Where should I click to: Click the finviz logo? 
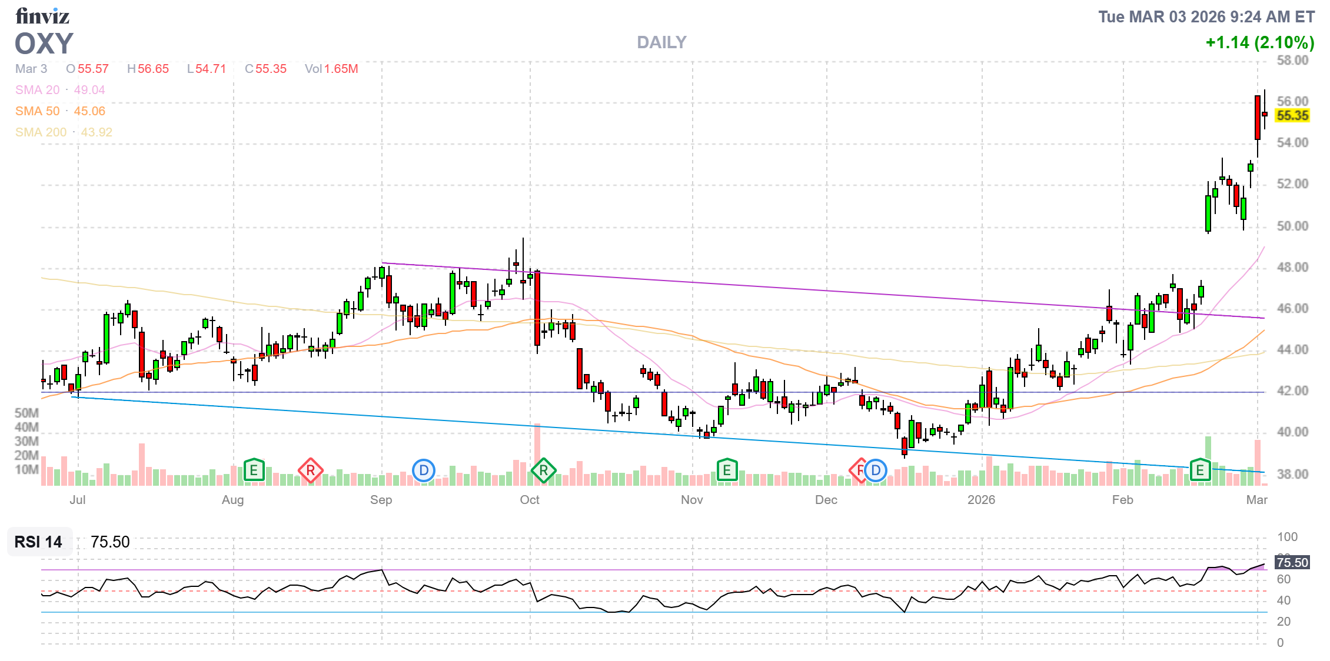click(x=42, y=16)
